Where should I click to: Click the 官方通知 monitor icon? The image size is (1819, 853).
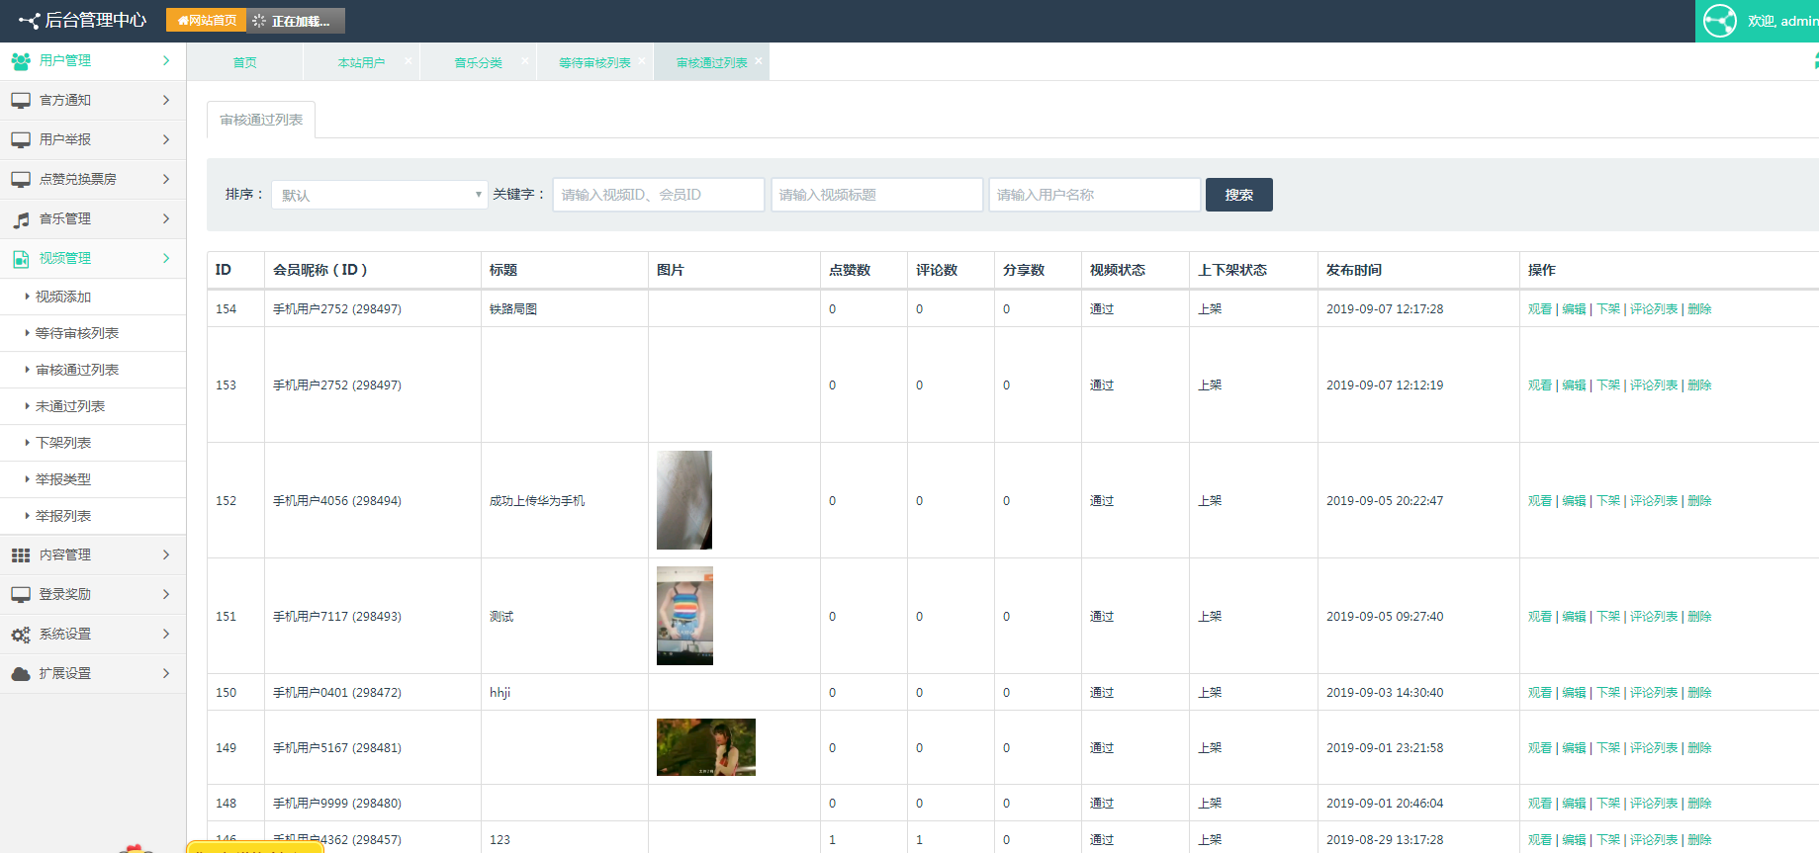21,101
